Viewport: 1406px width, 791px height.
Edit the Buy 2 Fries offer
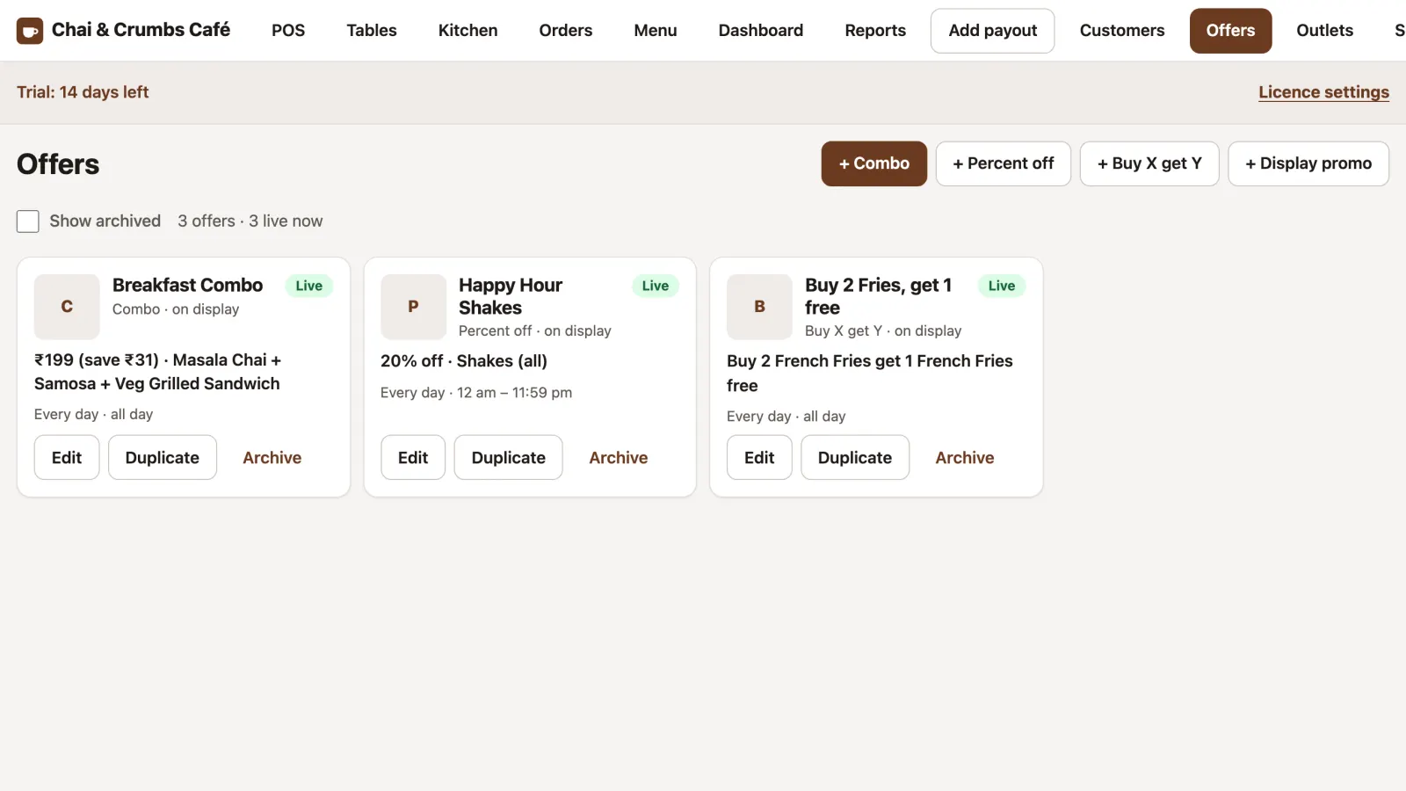click(x=759, y=458)
